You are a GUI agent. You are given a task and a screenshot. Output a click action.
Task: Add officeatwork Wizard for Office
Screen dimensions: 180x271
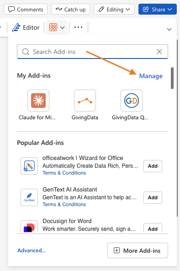[153, 166]
